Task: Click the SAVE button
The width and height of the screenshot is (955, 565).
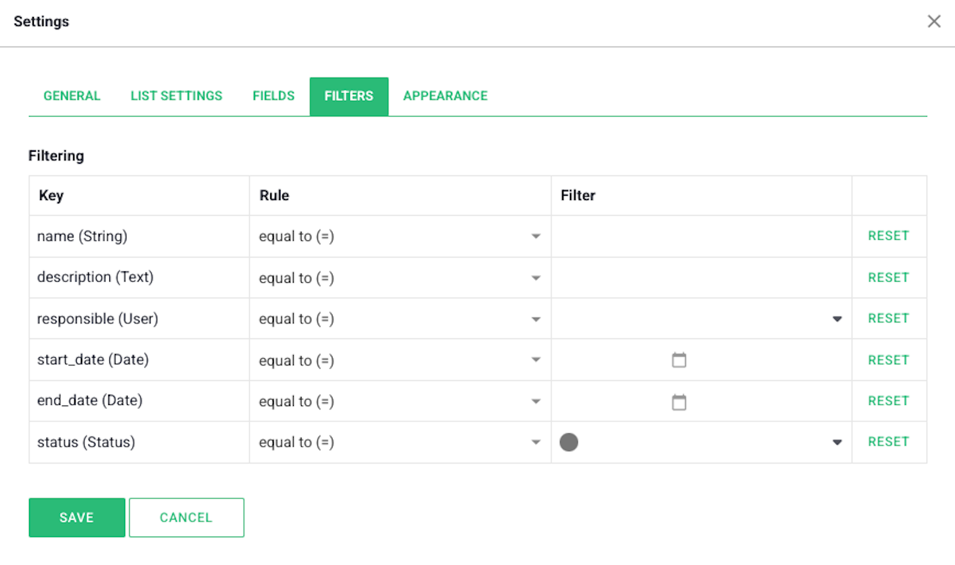Action: [x=77, y=517]
